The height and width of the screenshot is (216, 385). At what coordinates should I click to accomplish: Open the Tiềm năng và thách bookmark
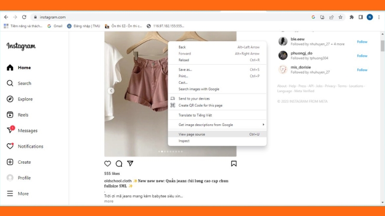pos(23,26)
